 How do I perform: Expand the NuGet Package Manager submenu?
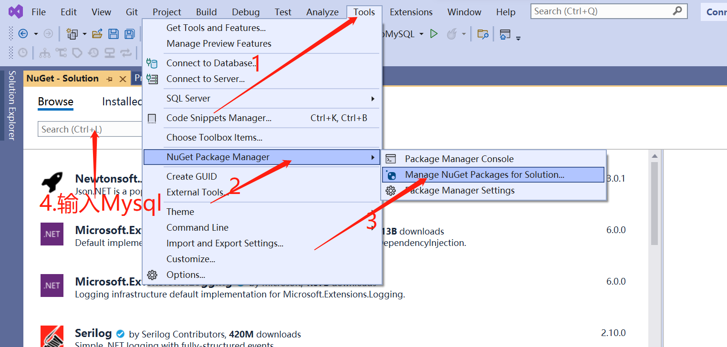[262, 157]
